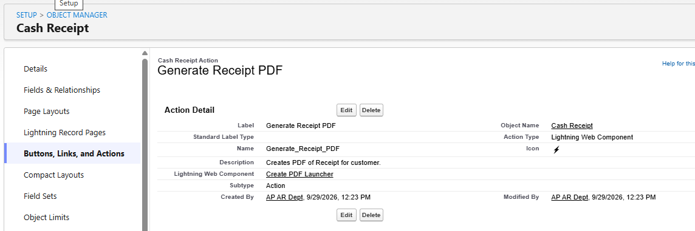Click the Action Detail section heading
Screen dimensions: 695x231
click(x=190, y=110)
